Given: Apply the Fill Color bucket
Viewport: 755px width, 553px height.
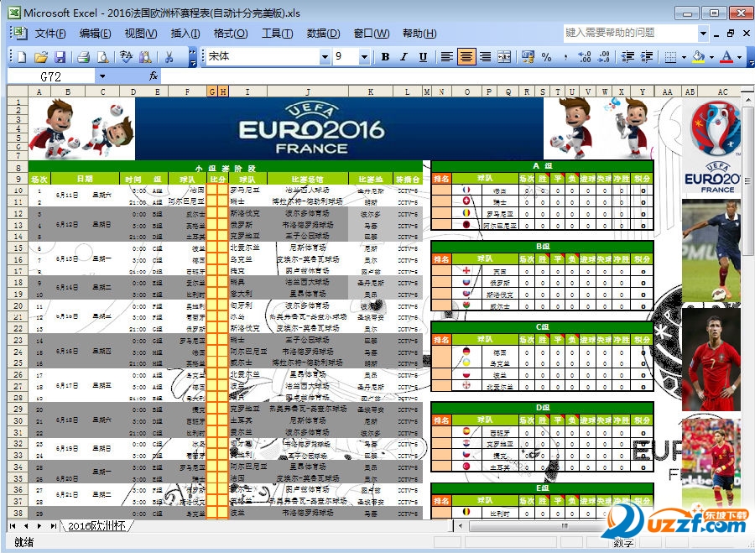Looking at the screenshot, I should (x=698, y=57).
